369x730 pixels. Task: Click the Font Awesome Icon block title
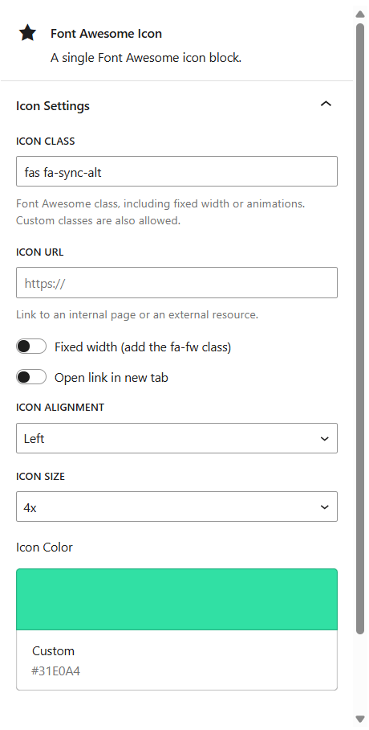pyautogui.click(x=106, y=34)
